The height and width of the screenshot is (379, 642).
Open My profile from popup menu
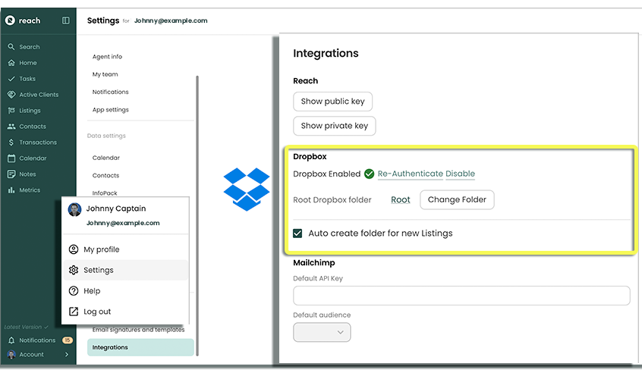coord(101,249)
